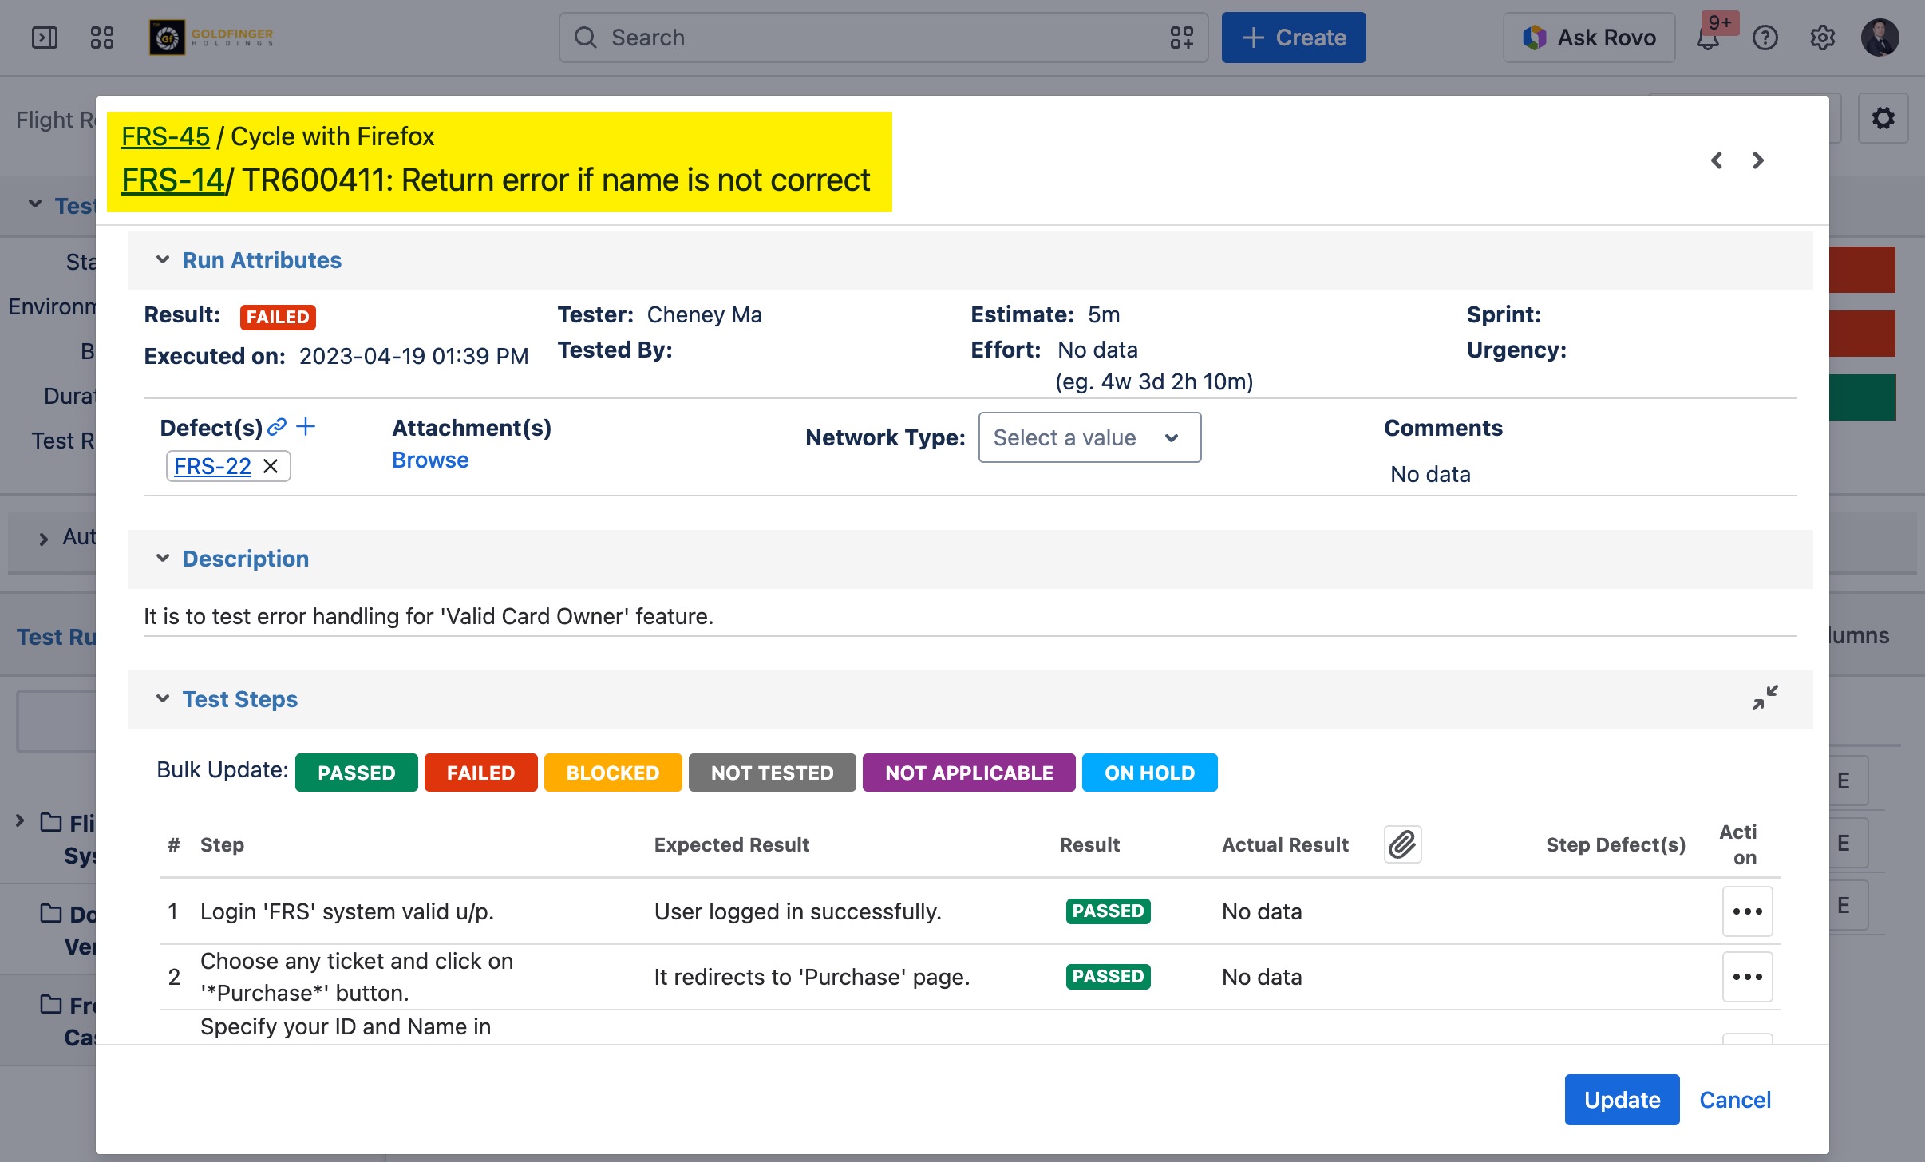Open the search filter apps icon
1925x1162 pixels.
click(x=1181, y=38)
